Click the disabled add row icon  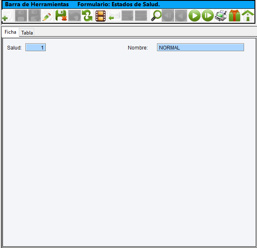pos(127,16)
